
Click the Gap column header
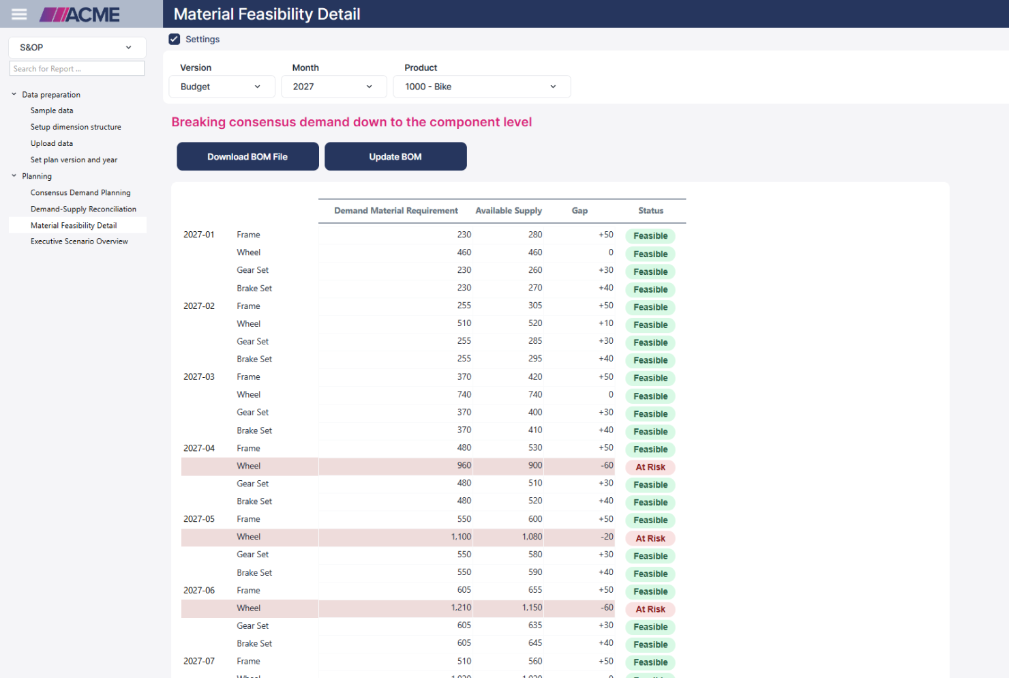pyautogui.click(x=579, y=211)
